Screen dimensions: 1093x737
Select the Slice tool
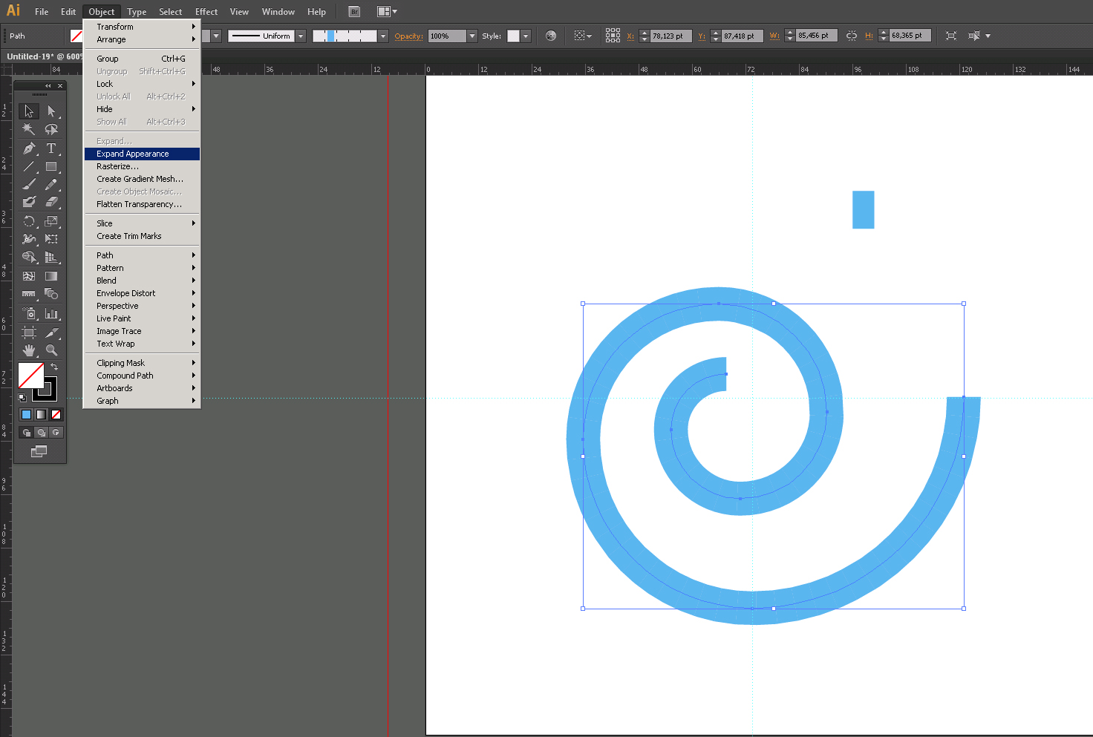pos(51,333)
